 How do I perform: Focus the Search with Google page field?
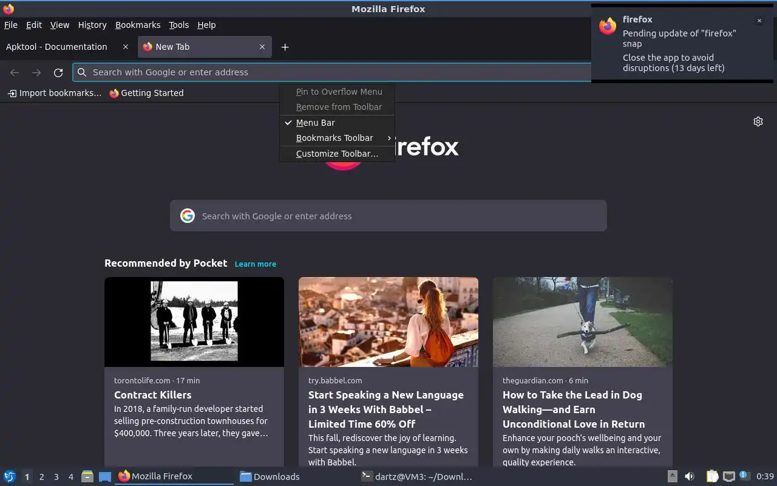click(x=388, y=216)
